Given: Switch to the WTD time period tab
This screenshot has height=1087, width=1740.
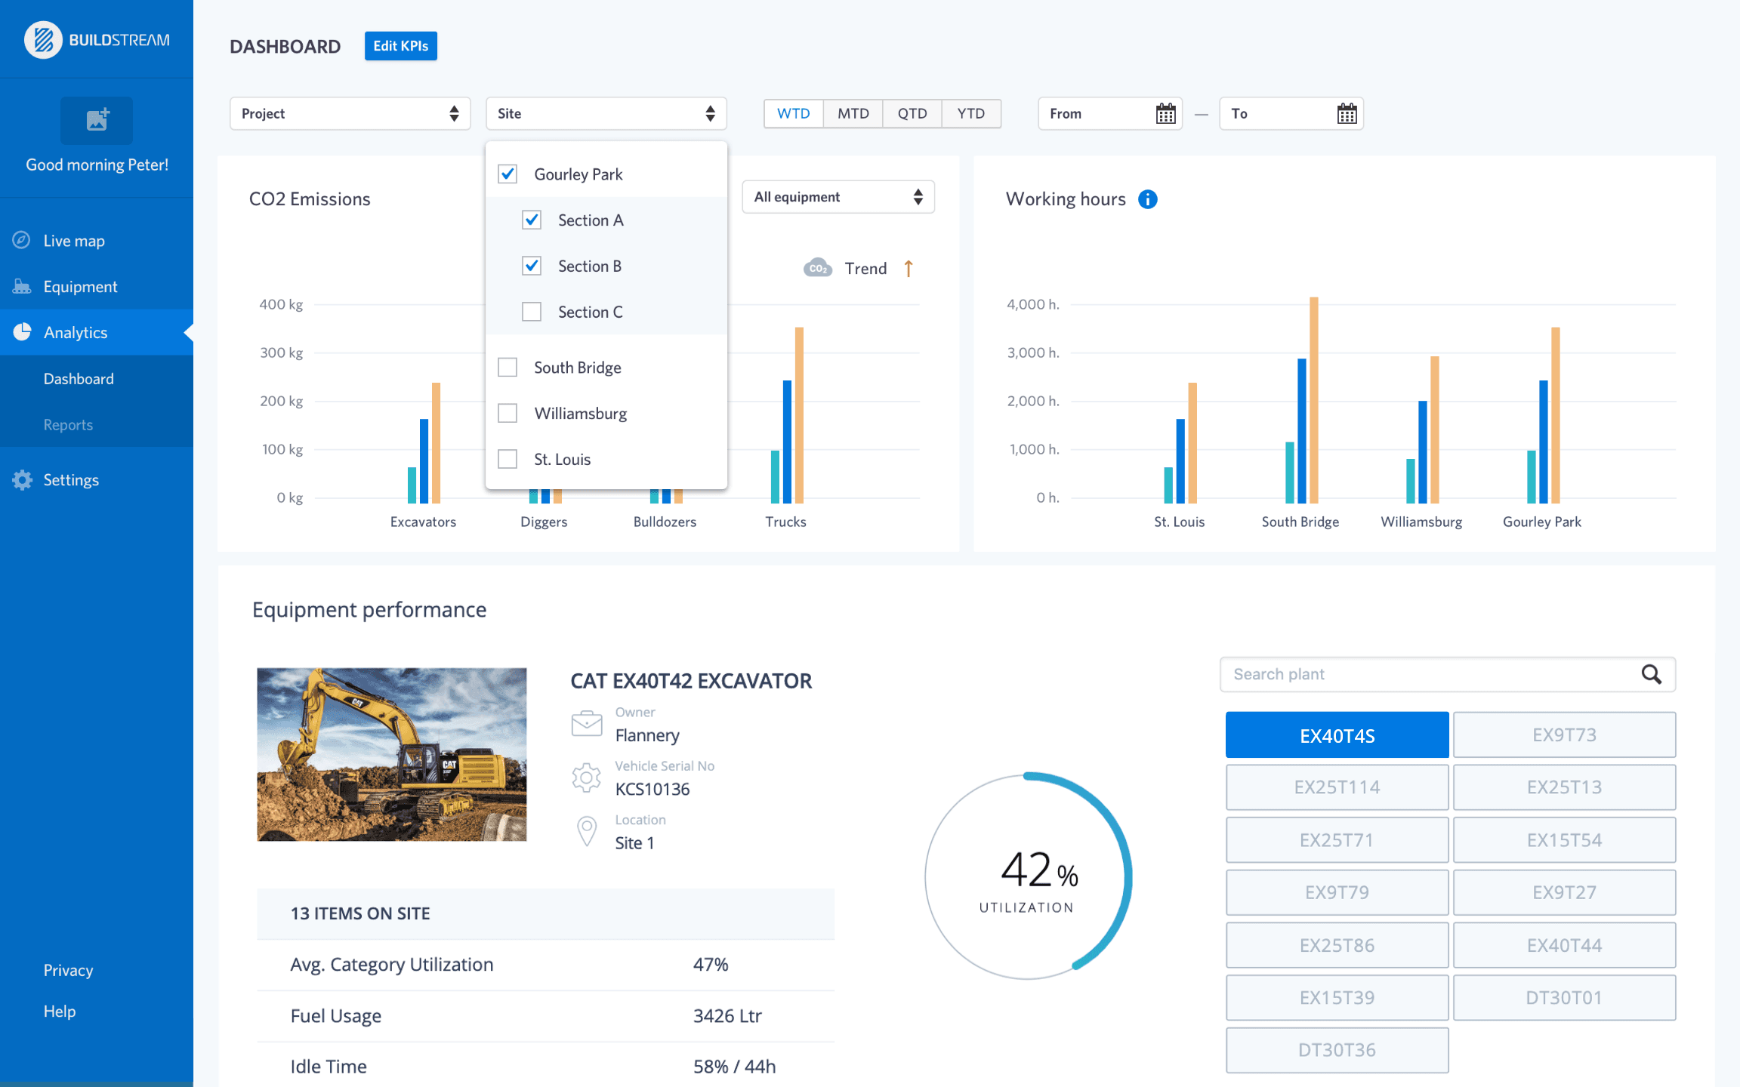Looking at the screenshot, I should pyautogui.click(x=793, y=112).
